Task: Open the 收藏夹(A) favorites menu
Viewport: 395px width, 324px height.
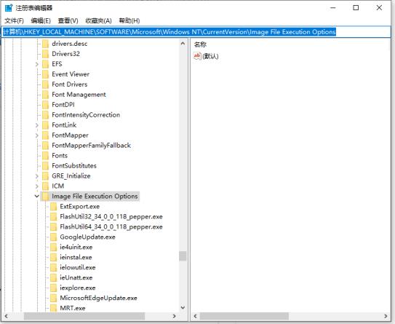Action: tap(98, 20)
